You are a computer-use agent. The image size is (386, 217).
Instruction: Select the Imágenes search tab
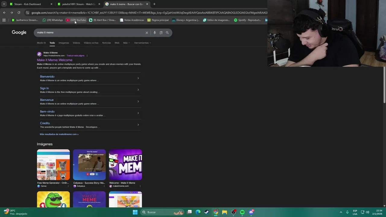pos(64,43)
